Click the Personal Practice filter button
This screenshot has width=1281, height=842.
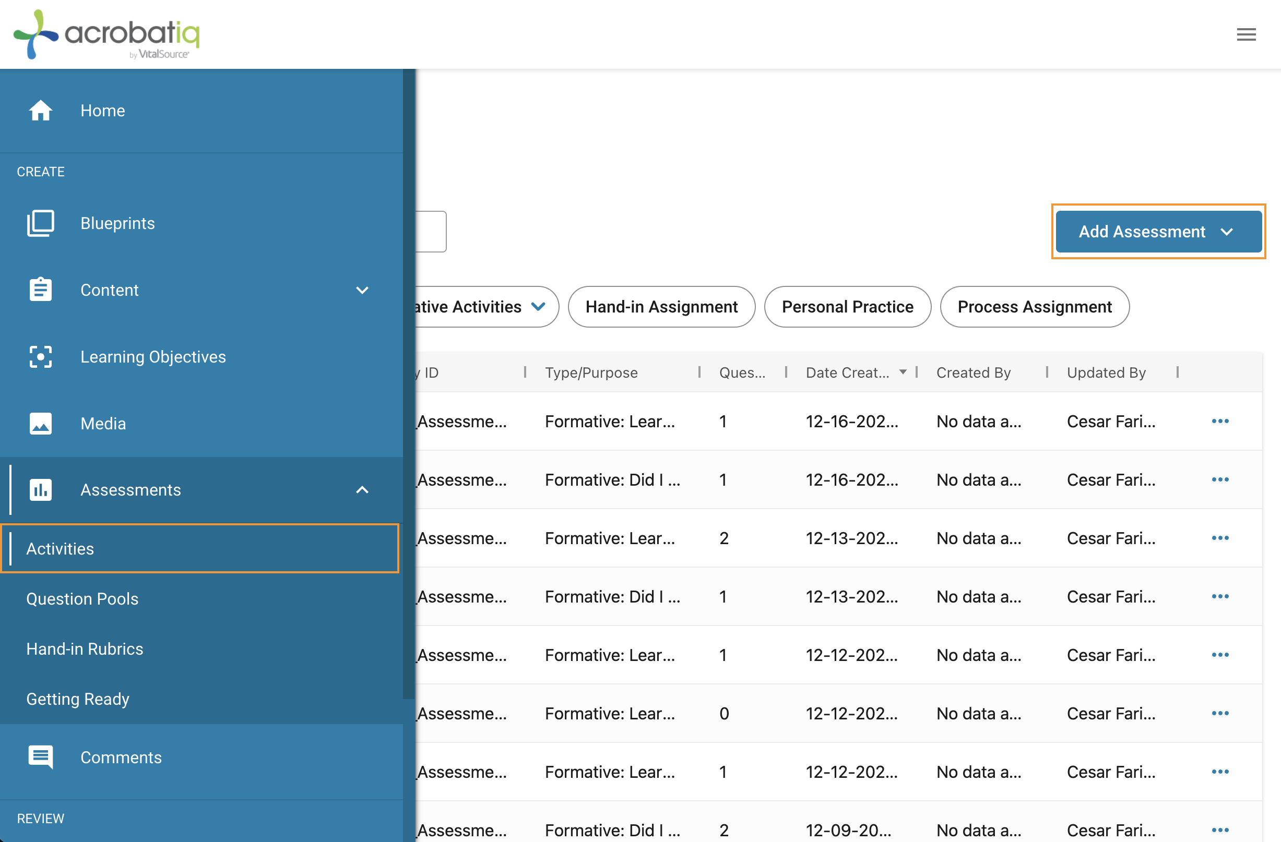[847, 306]
